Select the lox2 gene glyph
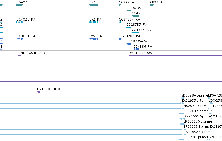 (x=93, y=5)
